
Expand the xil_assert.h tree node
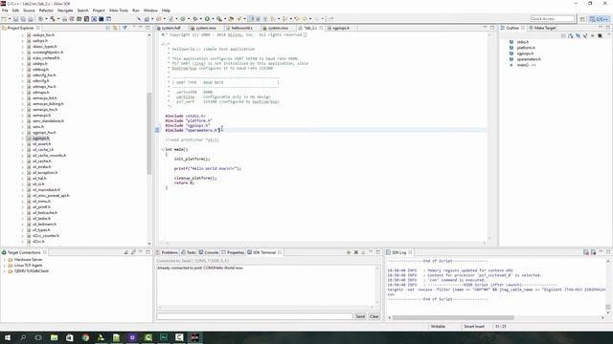point(22,144)
